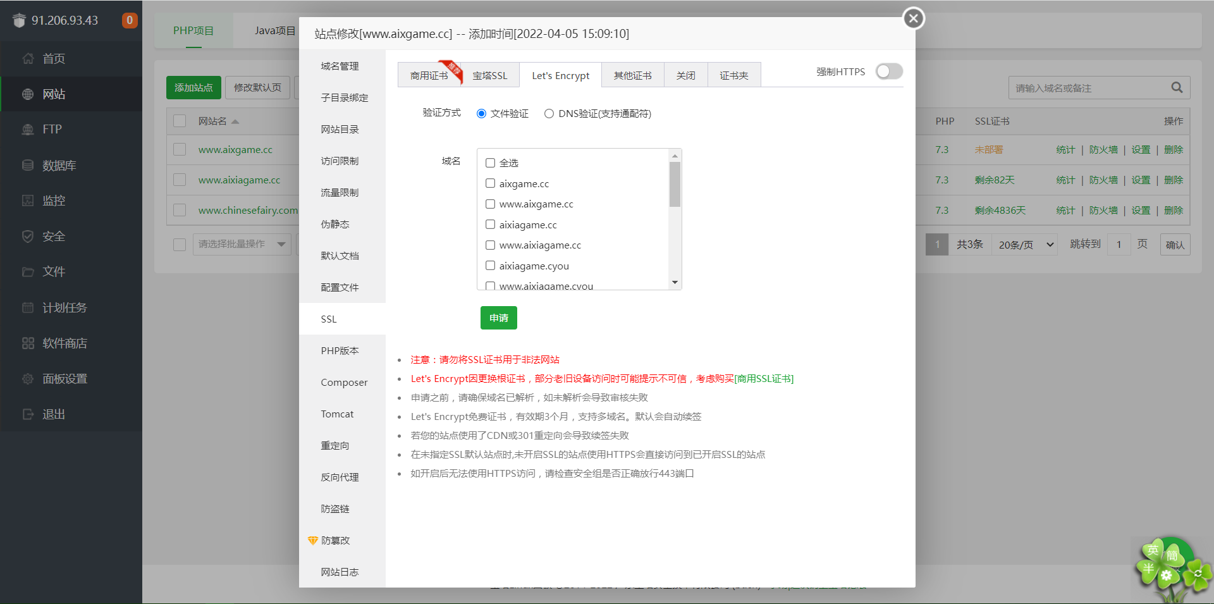This screenshot has height=604, width=1214.
Task: Sort by 网站名 column arrow
Action: (x=235, y=121)
